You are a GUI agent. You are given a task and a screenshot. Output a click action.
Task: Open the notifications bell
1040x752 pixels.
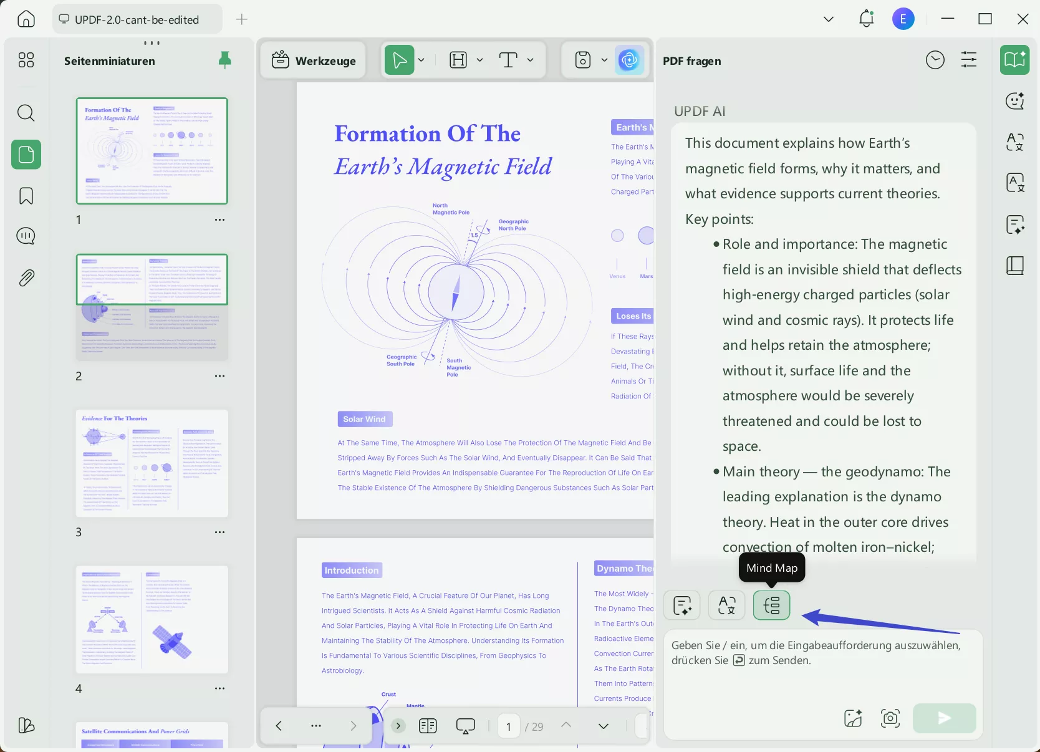(x=867, y=19)
